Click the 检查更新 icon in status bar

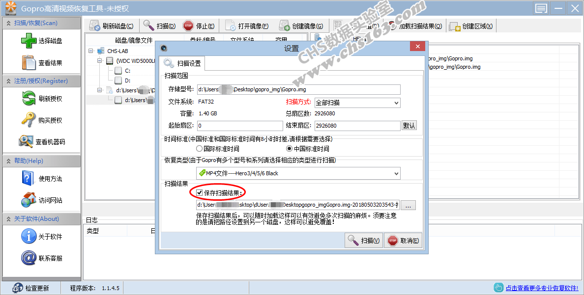pos(18,288)
